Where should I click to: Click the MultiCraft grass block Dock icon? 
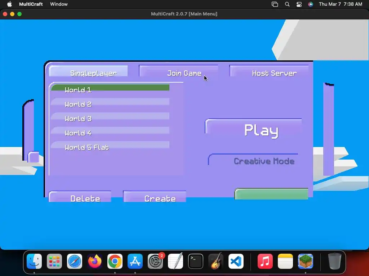pos(306,261)
